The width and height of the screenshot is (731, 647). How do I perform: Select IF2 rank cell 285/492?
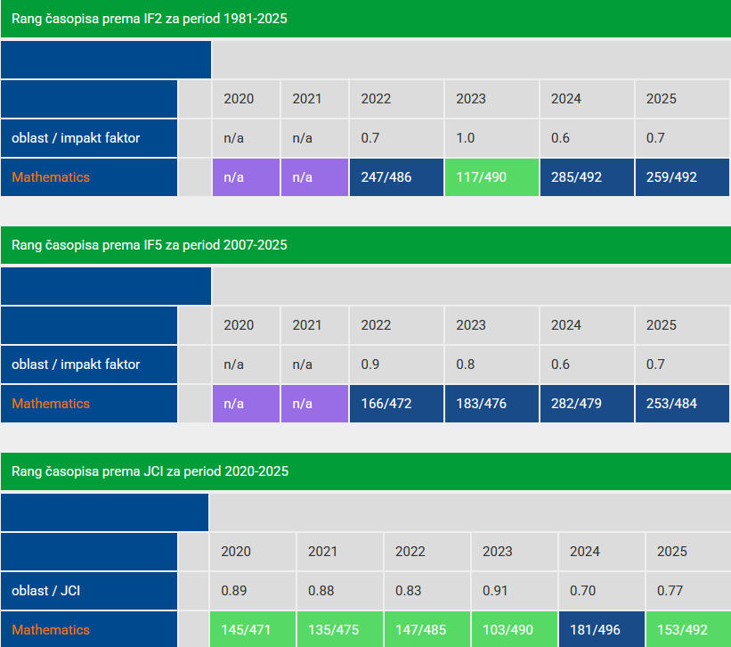click(587, 177)
